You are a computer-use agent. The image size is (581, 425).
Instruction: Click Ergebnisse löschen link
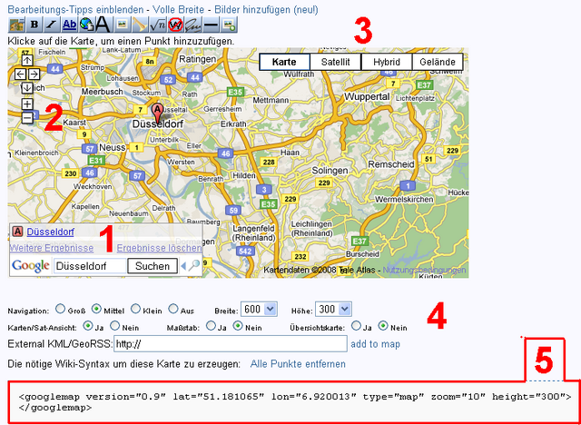pos(160,248)
